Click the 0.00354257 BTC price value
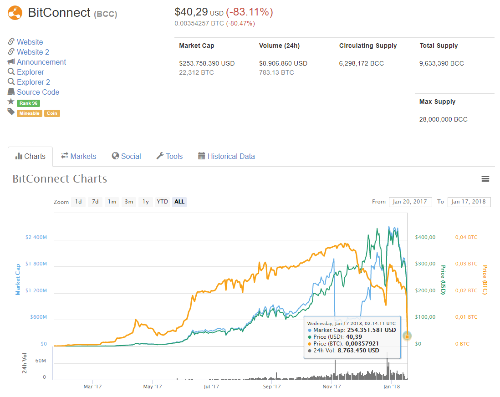 click(199, 23)
